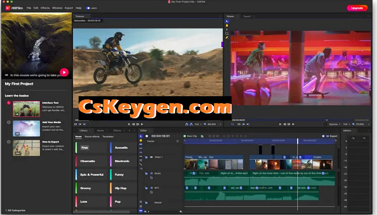Open the Viewer zoom percentage dropdown
This screenshot has height=215, width=377.
[x=361, y=124]
